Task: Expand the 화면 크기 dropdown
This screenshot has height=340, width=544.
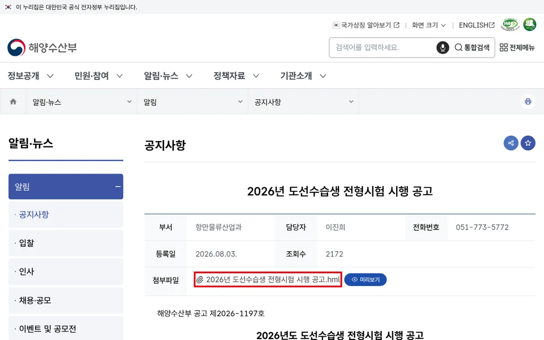Action: [429, 25]
